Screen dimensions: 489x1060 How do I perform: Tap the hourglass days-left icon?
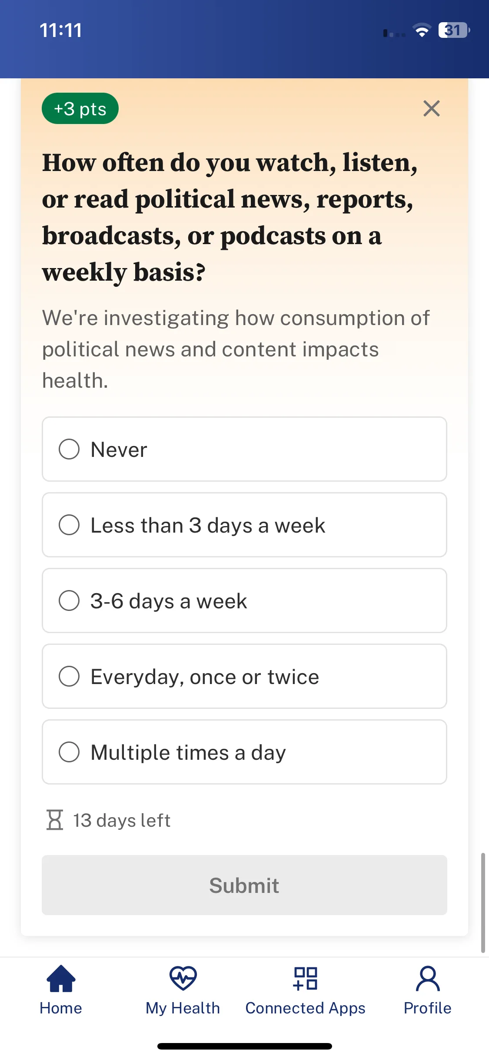tap(55, 820)
